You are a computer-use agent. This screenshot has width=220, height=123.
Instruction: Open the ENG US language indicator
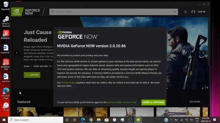(x=197, y=120)
